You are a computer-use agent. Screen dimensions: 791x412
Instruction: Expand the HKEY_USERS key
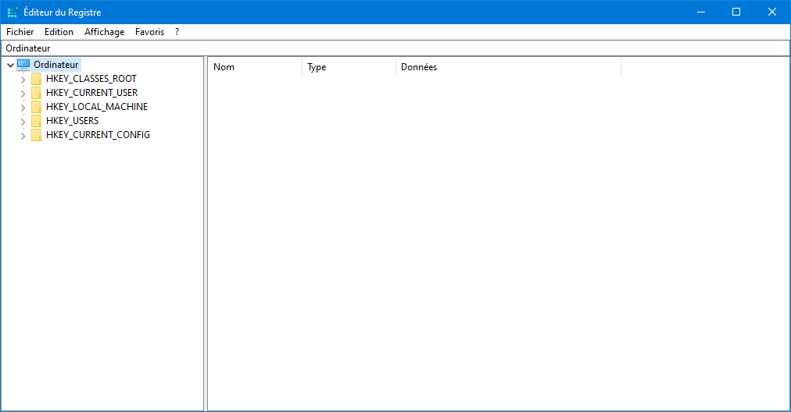pos(23,122)
